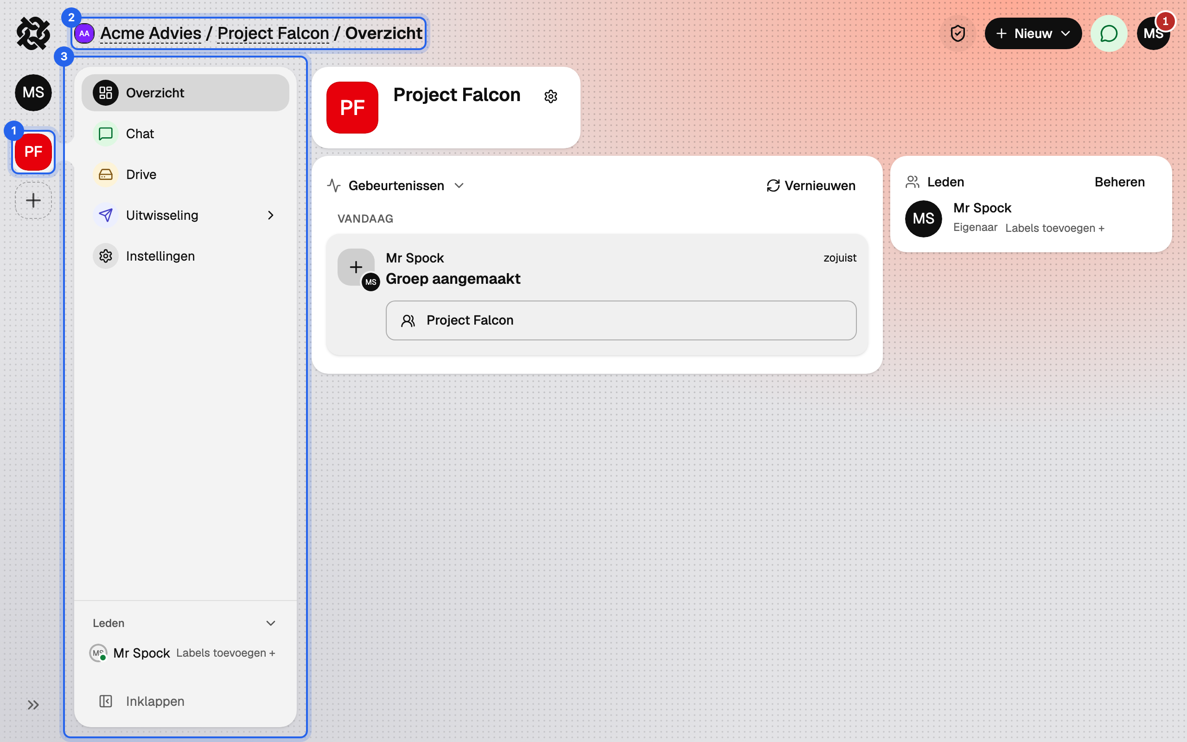Screen dimensions: 1187x742
Task: Click Vernieuwen to refresh events
Action: [811, 185]
